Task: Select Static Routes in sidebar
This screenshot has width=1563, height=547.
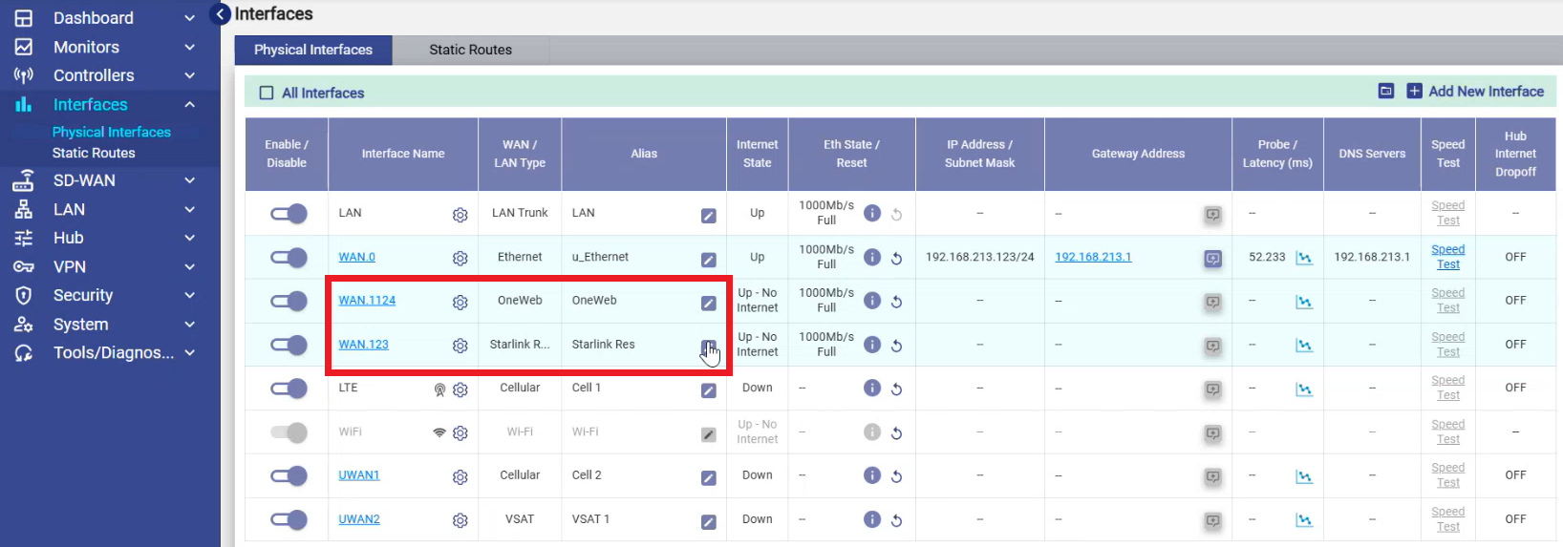Action: coord(94,153)
